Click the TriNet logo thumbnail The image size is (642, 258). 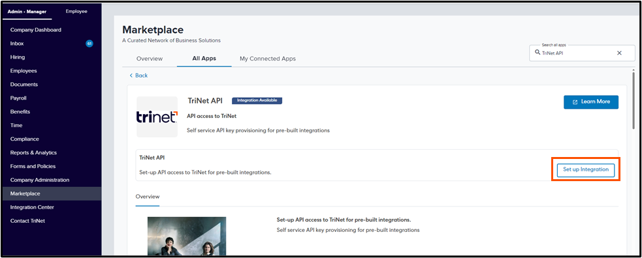coord(157,117)
